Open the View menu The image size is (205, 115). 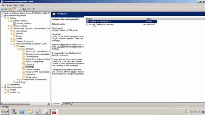click(16, 5)
